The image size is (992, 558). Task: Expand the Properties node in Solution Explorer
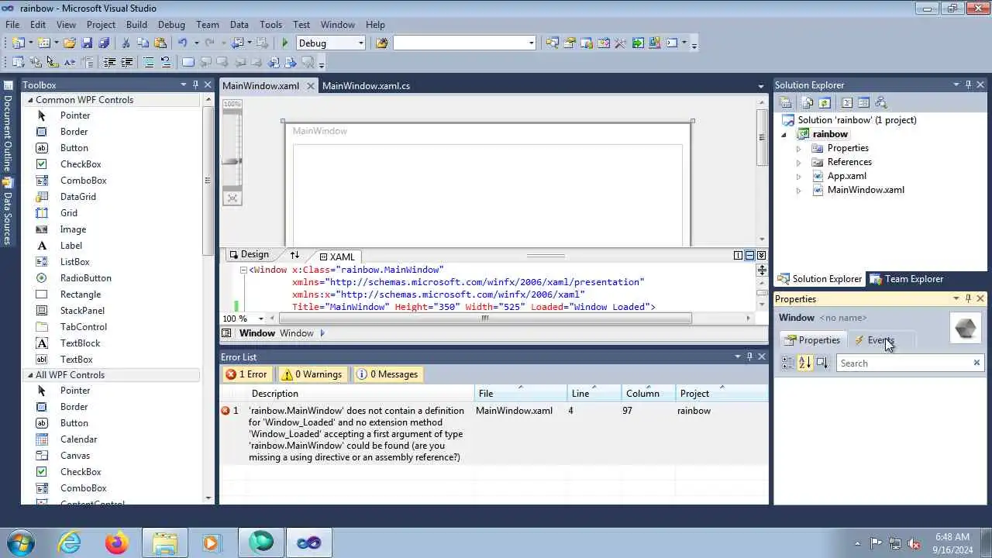pos(799,149)
